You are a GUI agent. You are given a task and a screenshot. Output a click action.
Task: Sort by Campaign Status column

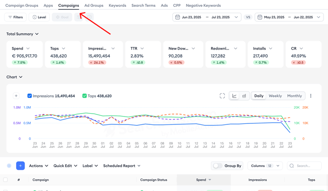pos(154,180)
